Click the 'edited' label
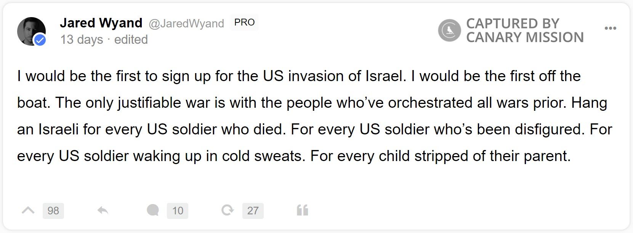This screenshot has width=633, height=233. (131, 40)
